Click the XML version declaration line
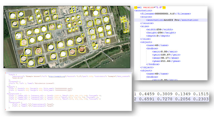The height and width of the screenshot is (120, 214). (150, 7)
